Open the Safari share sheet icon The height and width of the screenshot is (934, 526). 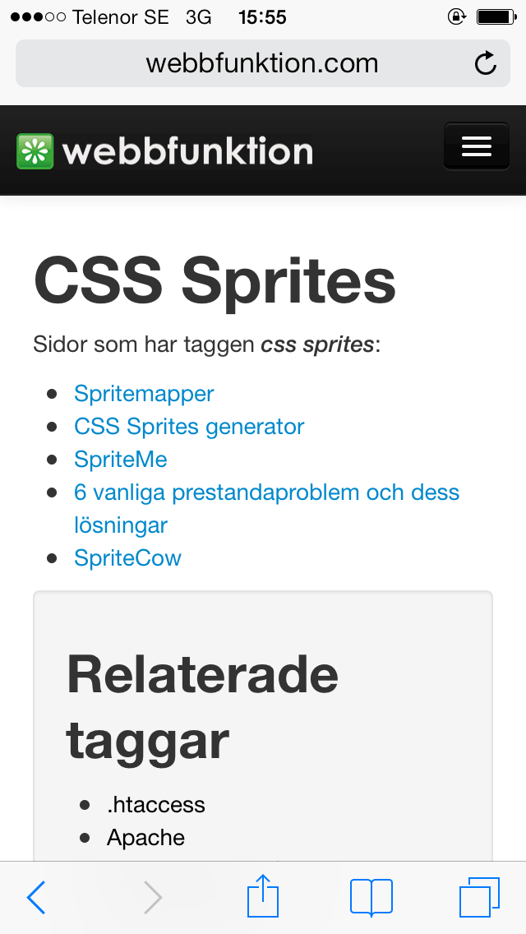[263, 895]
